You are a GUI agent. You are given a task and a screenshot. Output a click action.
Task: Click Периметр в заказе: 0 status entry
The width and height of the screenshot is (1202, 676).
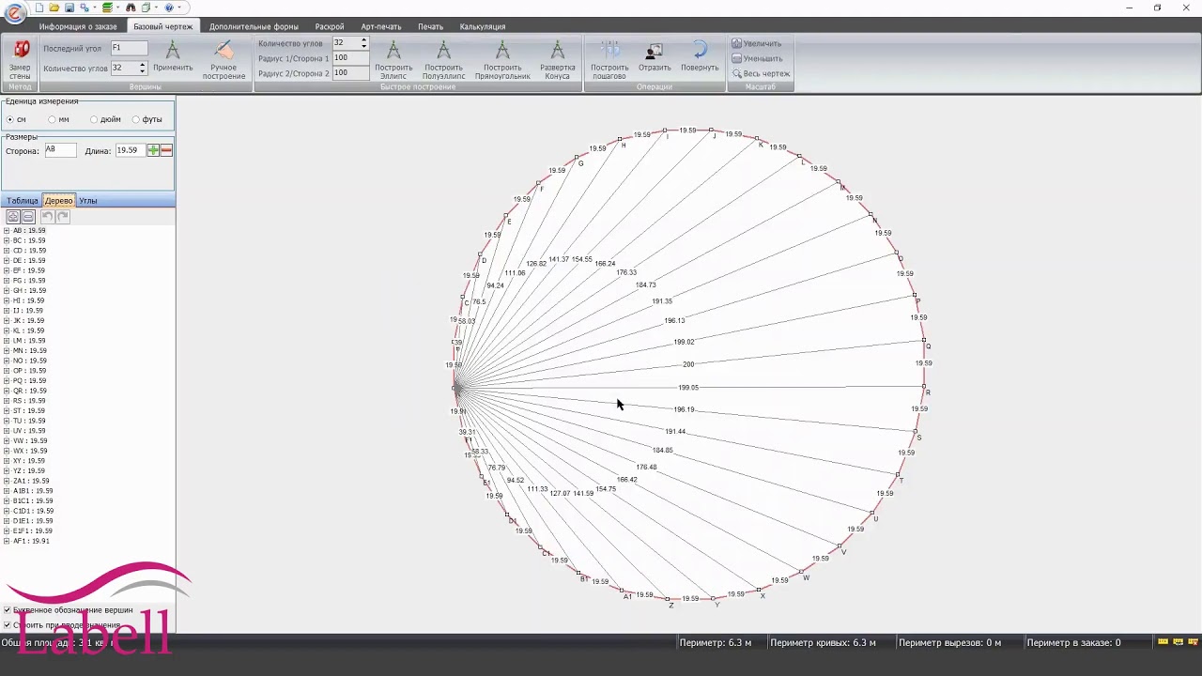click(x=1073, y=643)
